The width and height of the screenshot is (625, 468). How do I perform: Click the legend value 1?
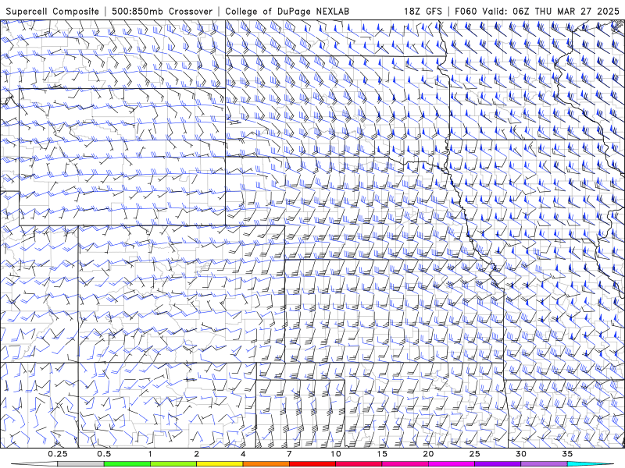pos(150,454)
